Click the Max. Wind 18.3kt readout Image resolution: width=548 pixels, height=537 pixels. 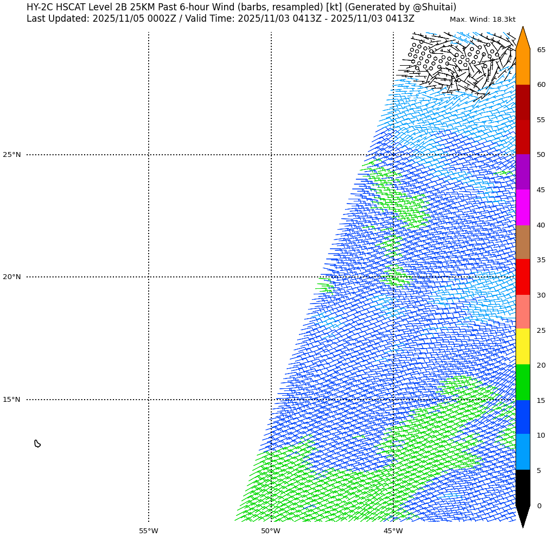pyautogui.click(x=482, y=20)
